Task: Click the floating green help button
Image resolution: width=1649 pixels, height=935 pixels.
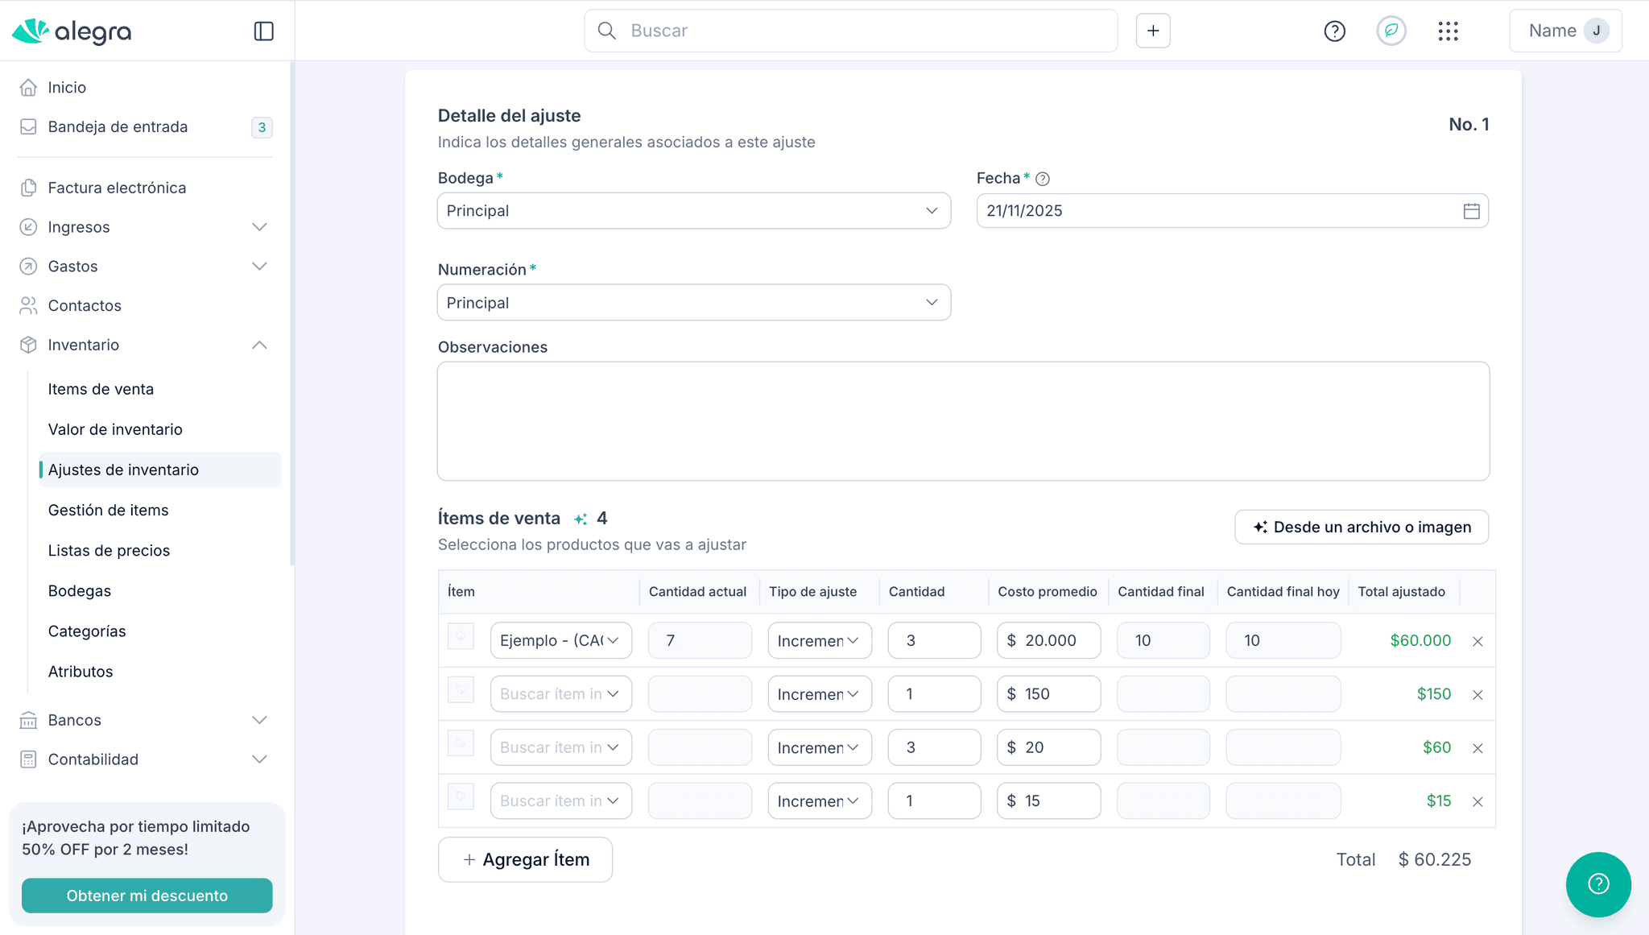Action: tap(1597, 883)
